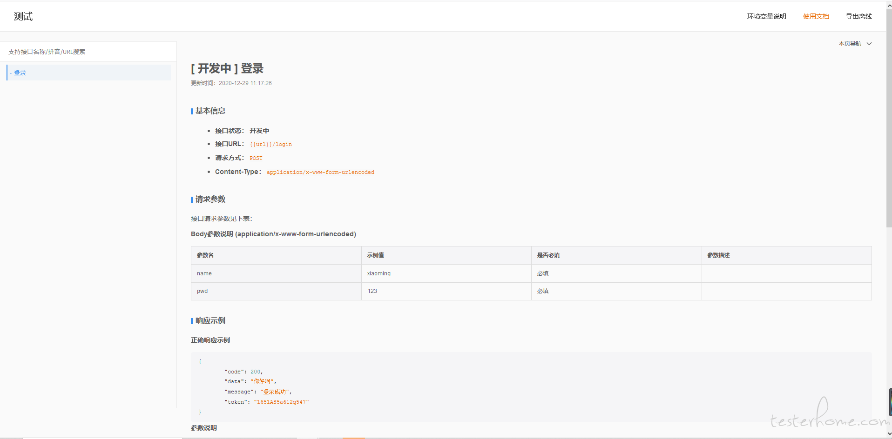Click the 参数说明 label at bottom
Viewport: 892px width, 439px height.
(204, 428)
